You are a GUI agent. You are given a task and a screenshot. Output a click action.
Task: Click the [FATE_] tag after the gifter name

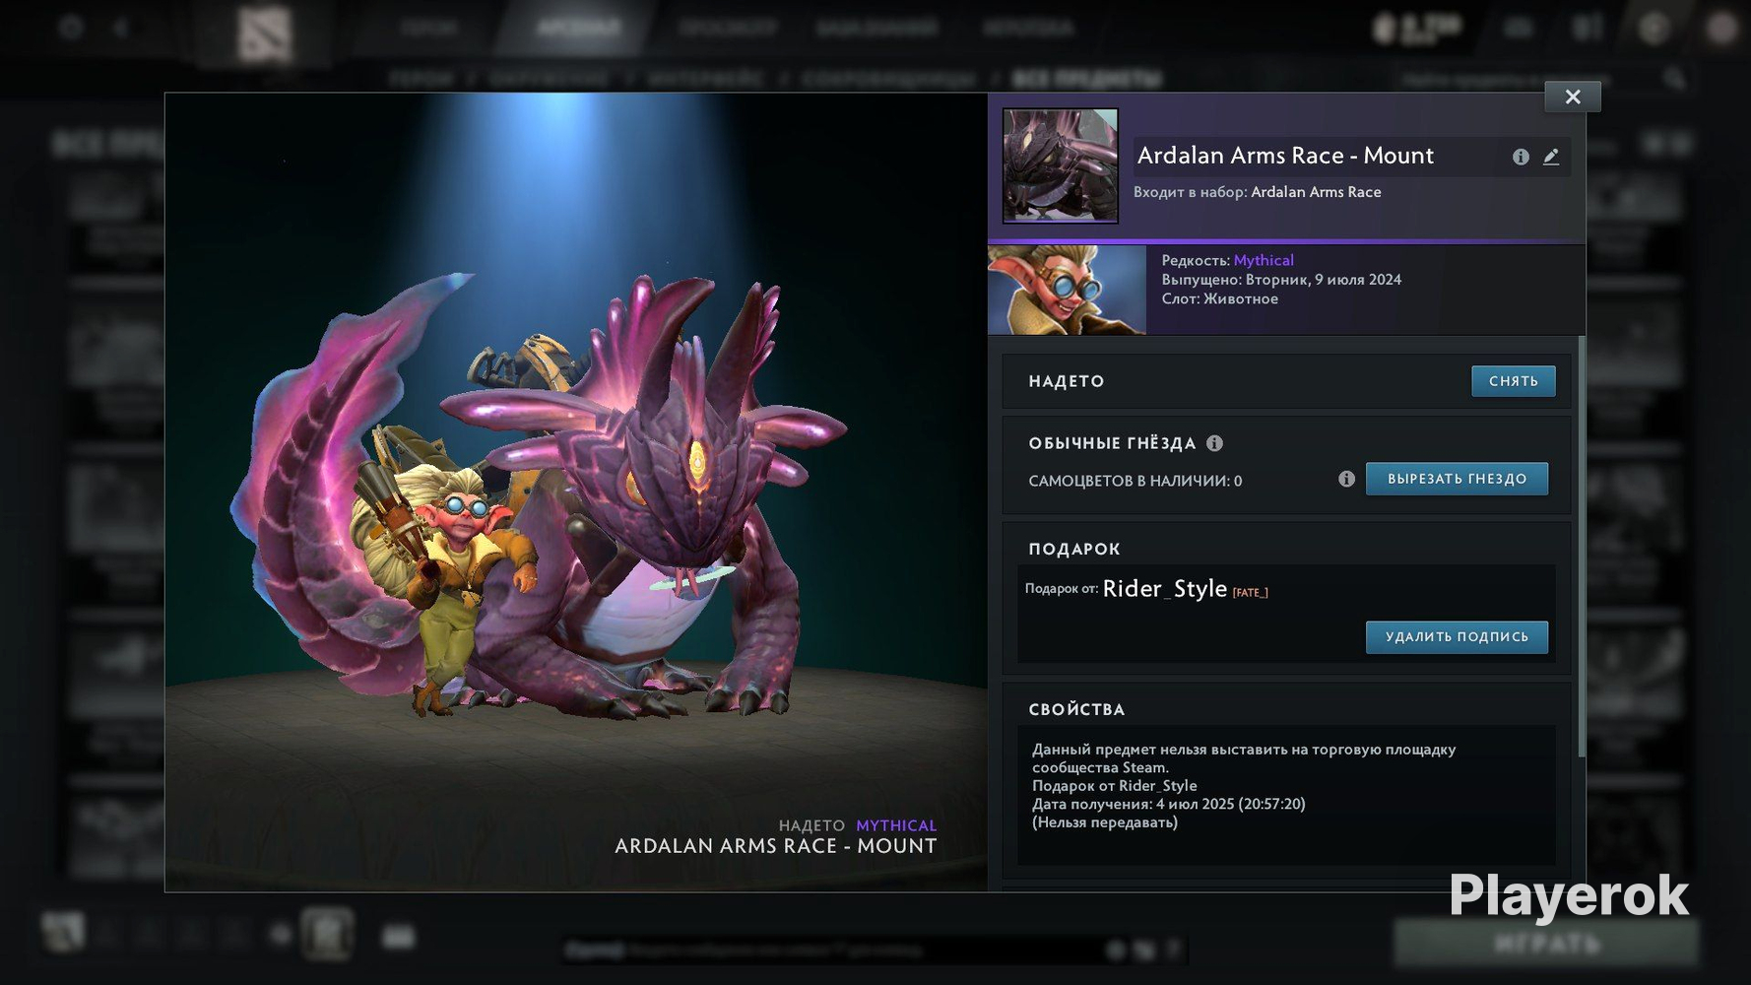pyautogui.click(x=1250, y=593)
